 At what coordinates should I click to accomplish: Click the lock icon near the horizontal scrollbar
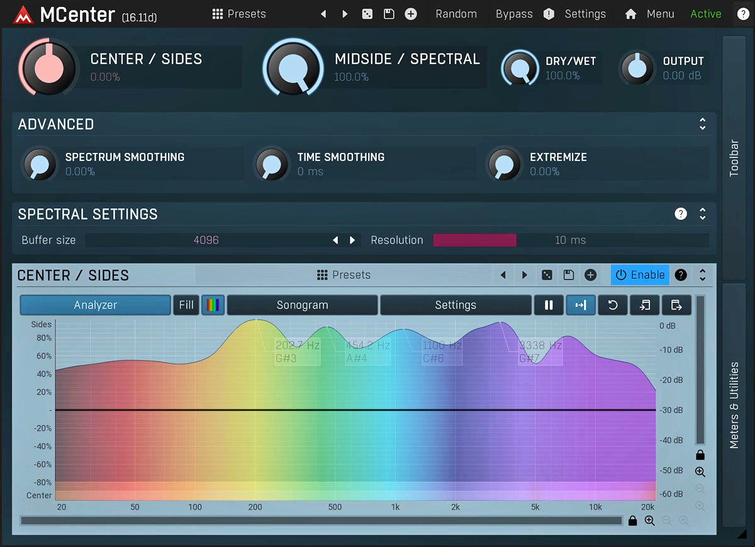632,521
